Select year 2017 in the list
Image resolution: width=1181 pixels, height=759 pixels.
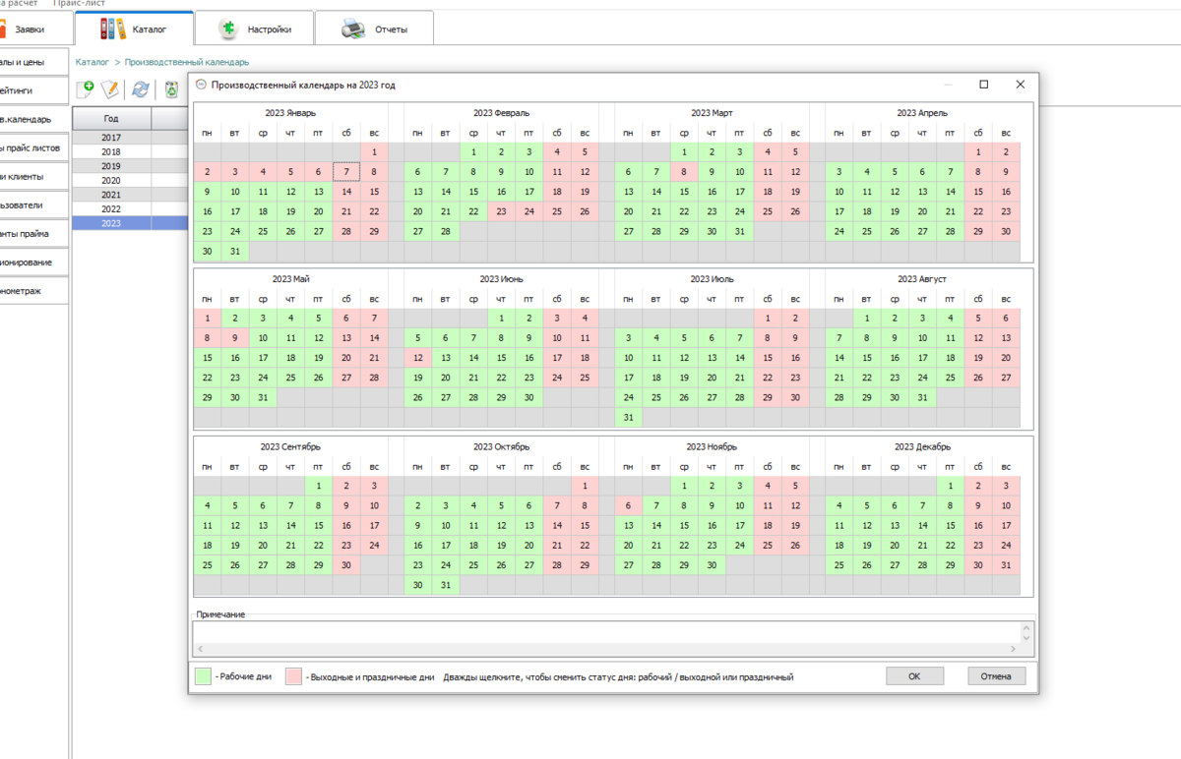111,138
